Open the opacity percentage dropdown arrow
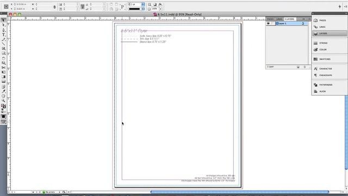 (160, 9)
